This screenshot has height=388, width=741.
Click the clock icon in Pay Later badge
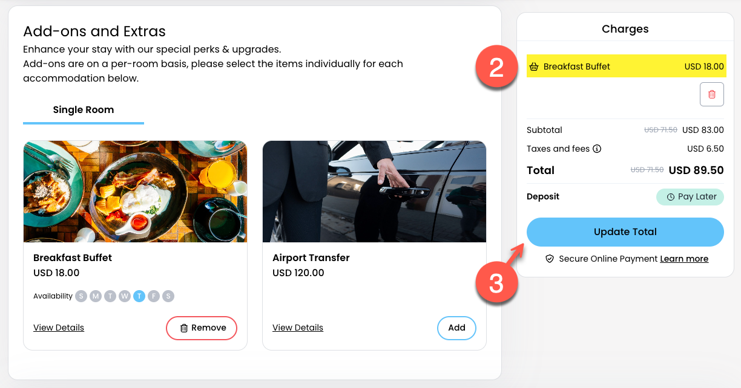pyautogui.click(x=671, y=197)
